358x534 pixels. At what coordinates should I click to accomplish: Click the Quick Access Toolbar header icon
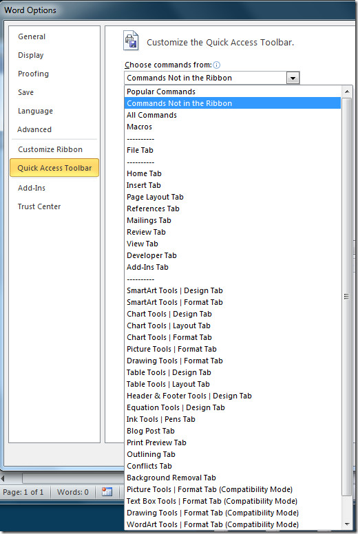tap(131, 41)
